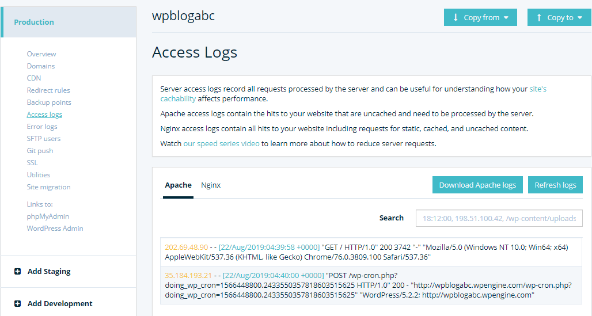Image resolution: width=592 pixels, height=316 pixels.
Task: Click the plus icon beside Add Staging
Action: (17, 272)
